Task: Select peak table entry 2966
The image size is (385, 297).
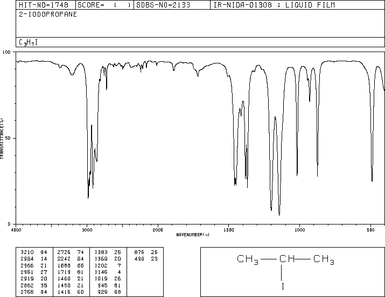Action: point(27,265)
